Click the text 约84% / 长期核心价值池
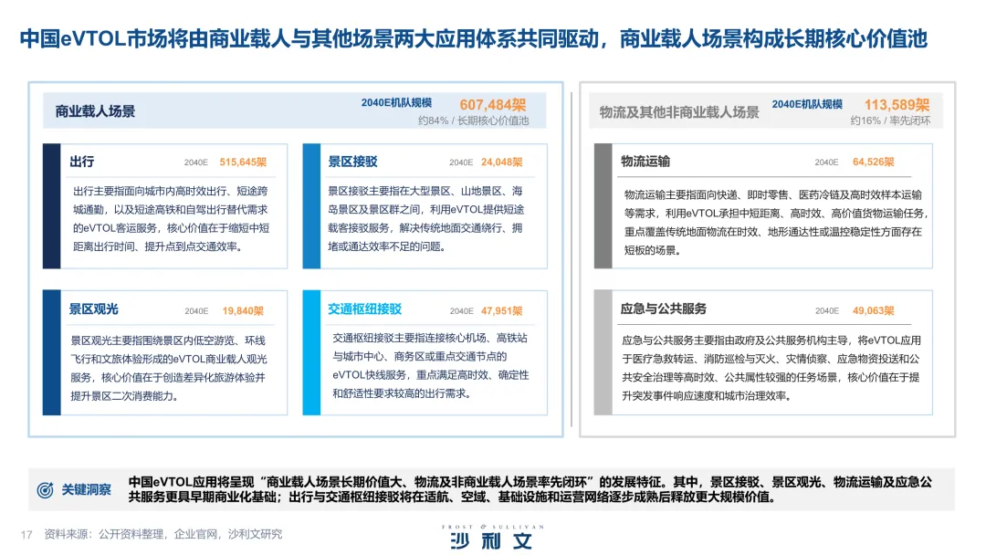Viewport: 986px width, 555px height. coord(474,120)
